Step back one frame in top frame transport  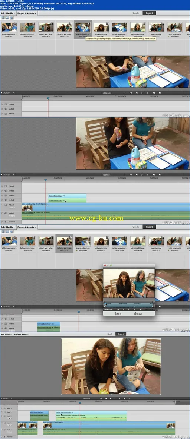(x=137, y=93)
